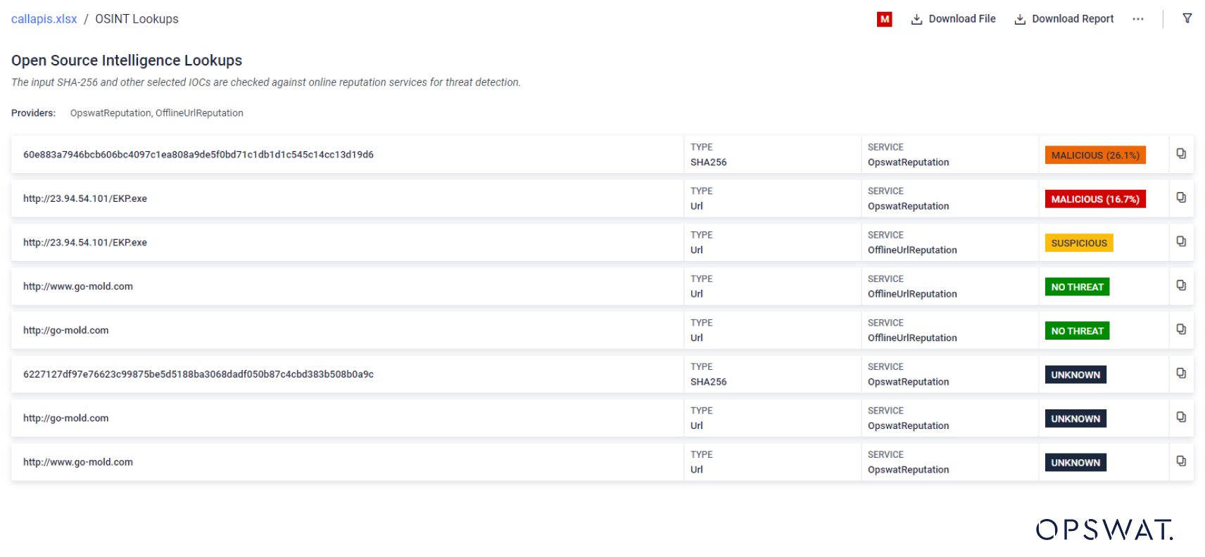Select the hash starting 6227127df97e76623
This screenshot has width=1205, height=557.
point(198,374)
